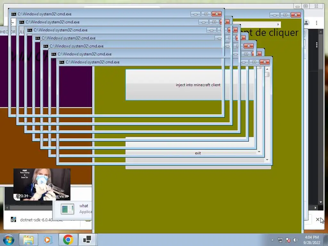Open the lowest cmd.exe window's system icon

click(62, 62)
